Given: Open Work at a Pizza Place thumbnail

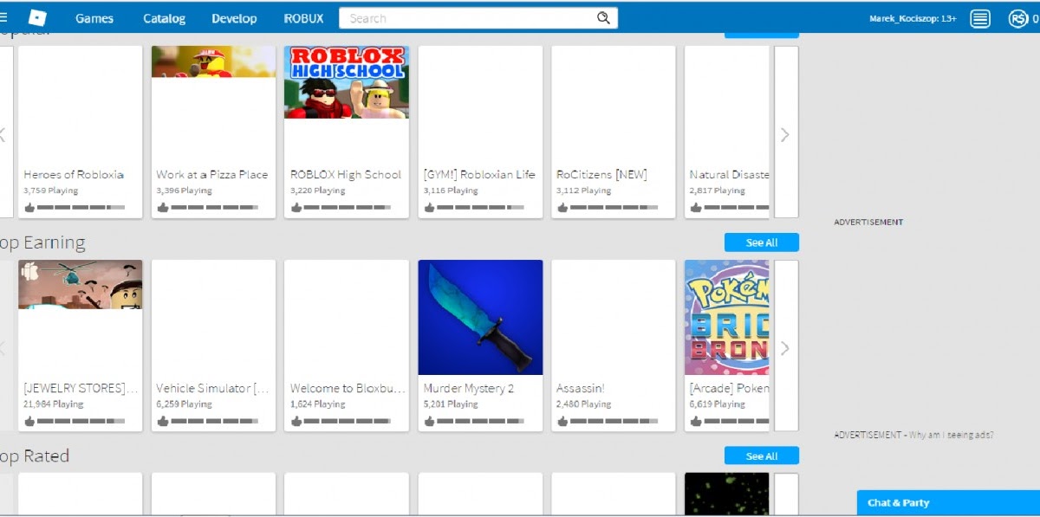Looking at the screenshot, I should (x=214, y=61).
